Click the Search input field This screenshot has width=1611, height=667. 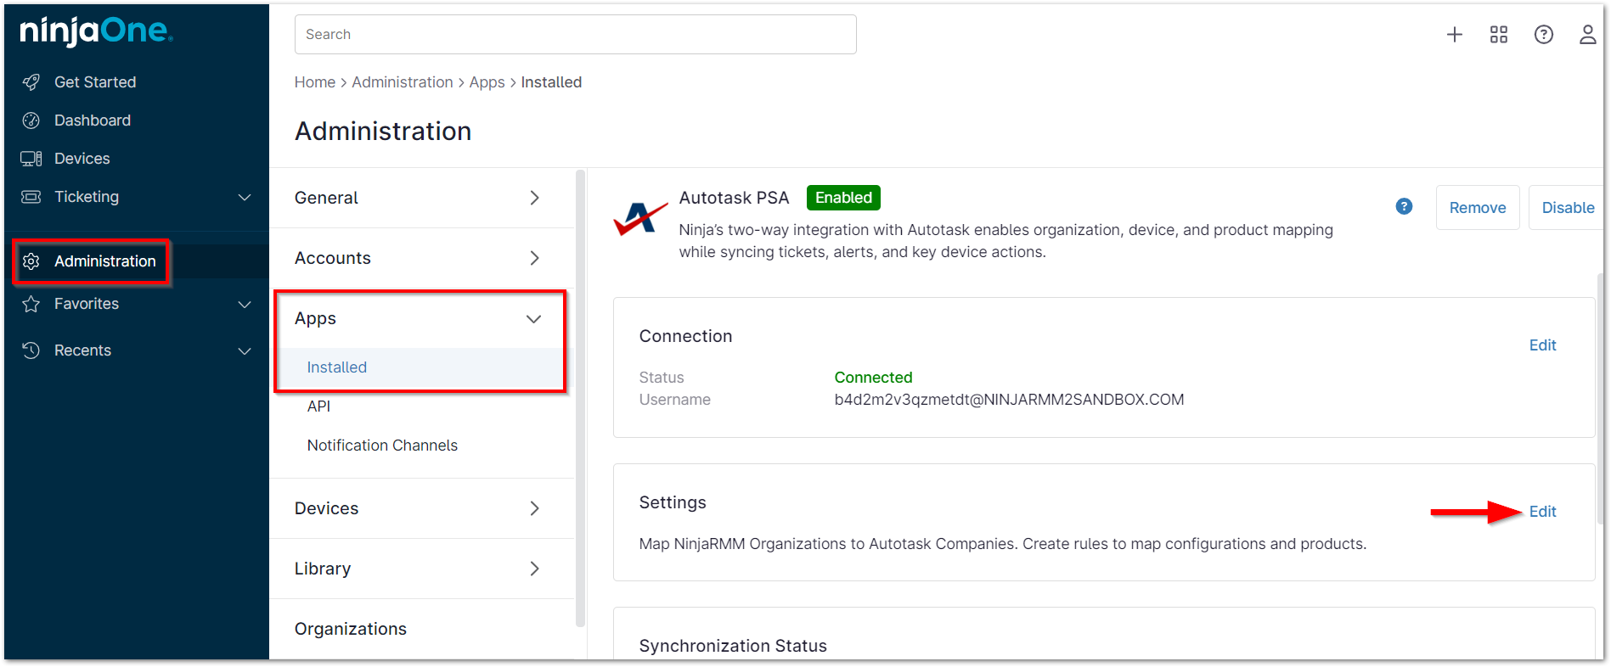pos(575,35)
